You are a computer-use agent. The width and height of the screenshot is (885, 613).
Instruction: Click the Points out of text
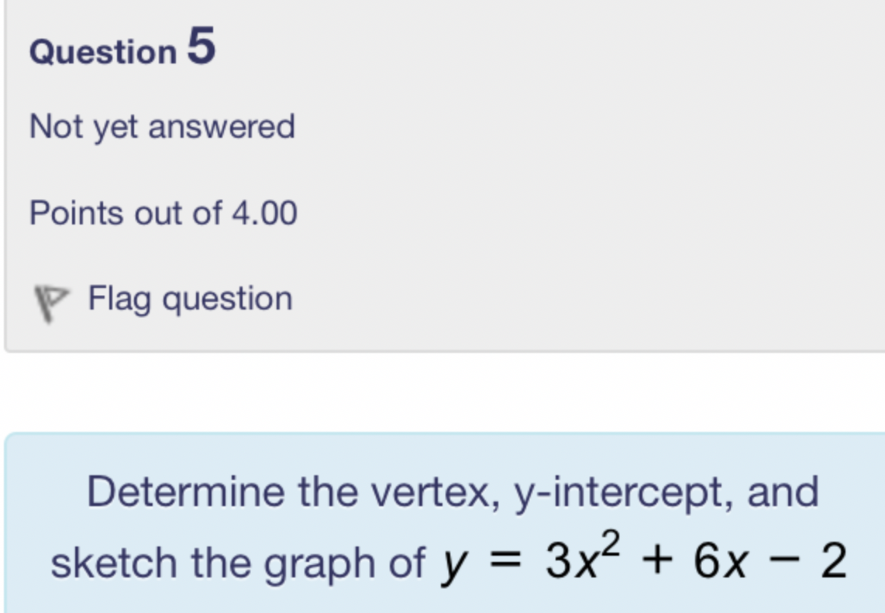click(126, 213)
